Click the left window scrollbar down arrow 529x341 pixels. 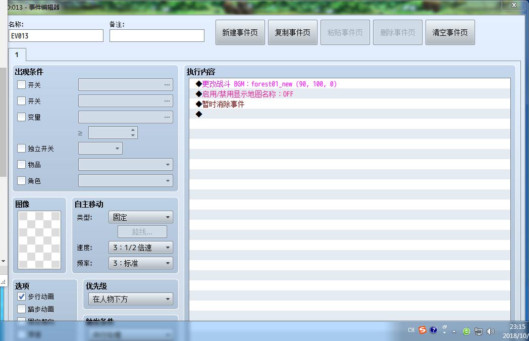tap(3, 261)
